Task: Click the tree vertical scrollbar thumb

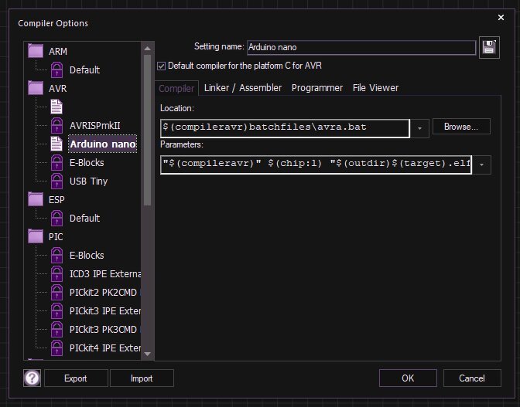Action: [x=148, y=130]
